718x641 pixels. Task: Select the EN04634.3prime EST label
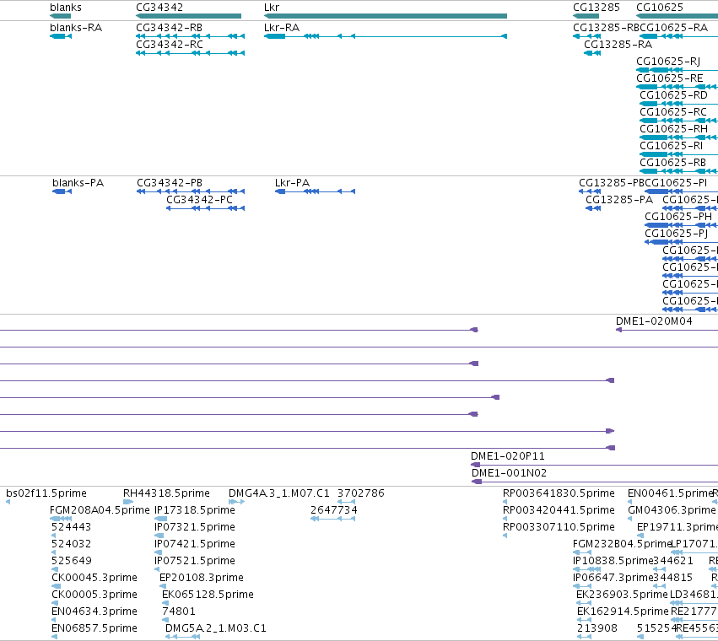(x=94, y=612)
